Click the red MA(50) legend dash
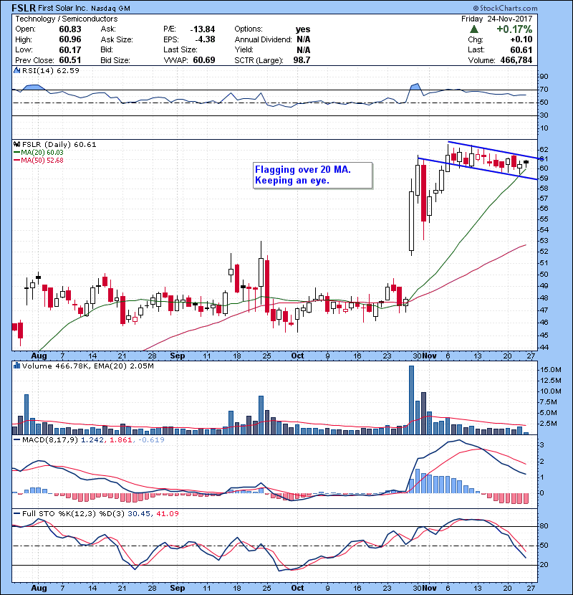This screenshot has width=573, height=595. (x=16, y=161)
